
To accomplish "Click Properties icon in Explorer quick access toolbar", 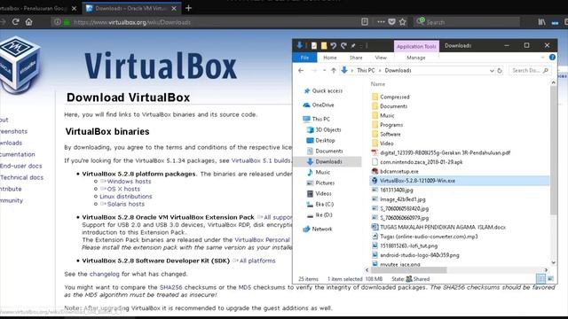I will coord(314,45).
